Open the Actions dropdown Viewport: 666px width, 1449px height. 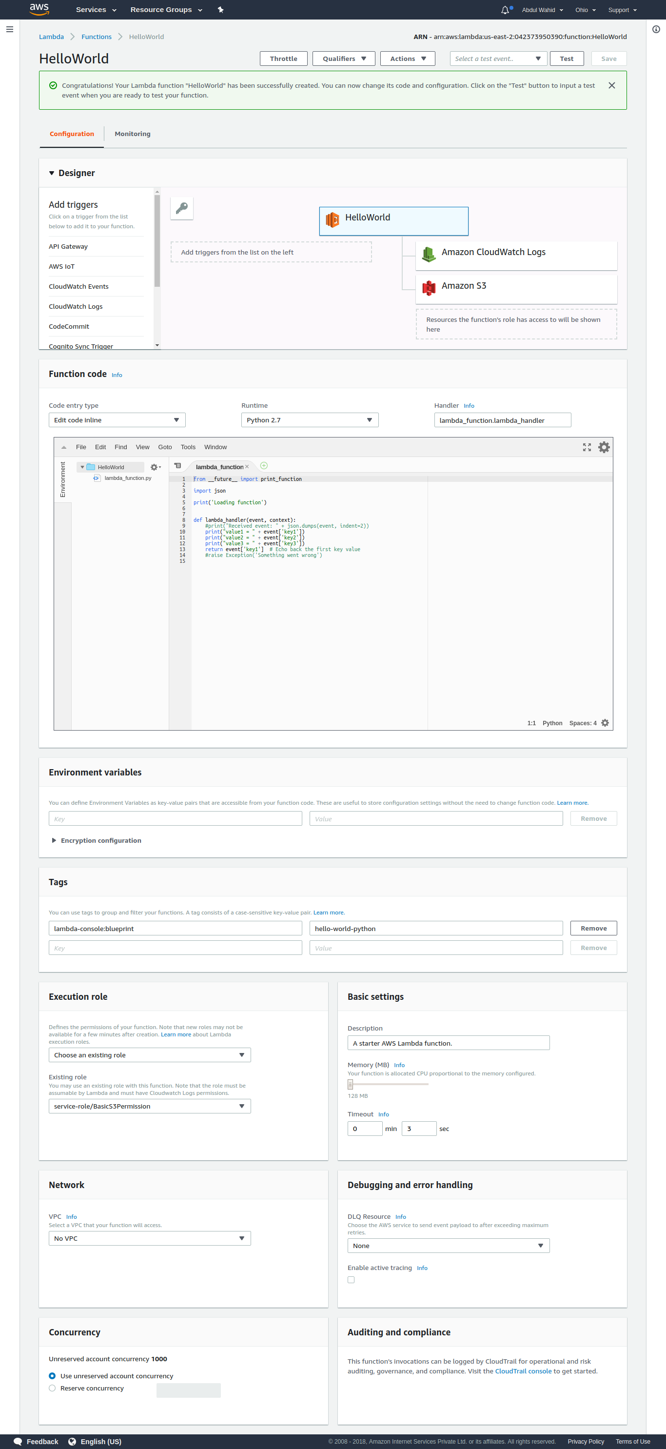coord(407,59)
